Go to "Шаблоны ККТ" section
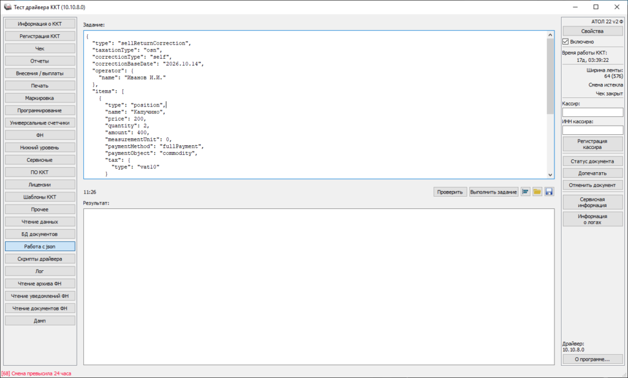Viewport: 628px width, 378px height. (x=40, y=198)
